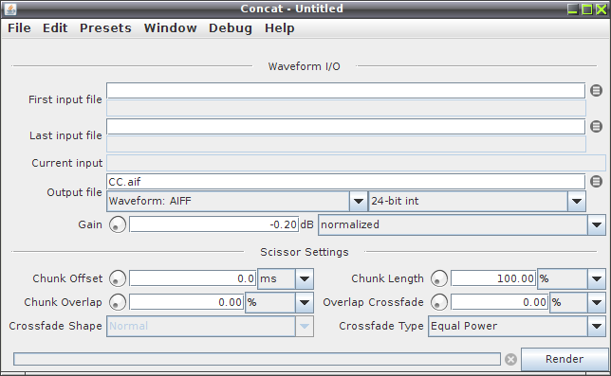The image size is (611, 376).
Task: Click the Chunk Length knob dial
Action: pyautogui.click(x=438, y=278)
